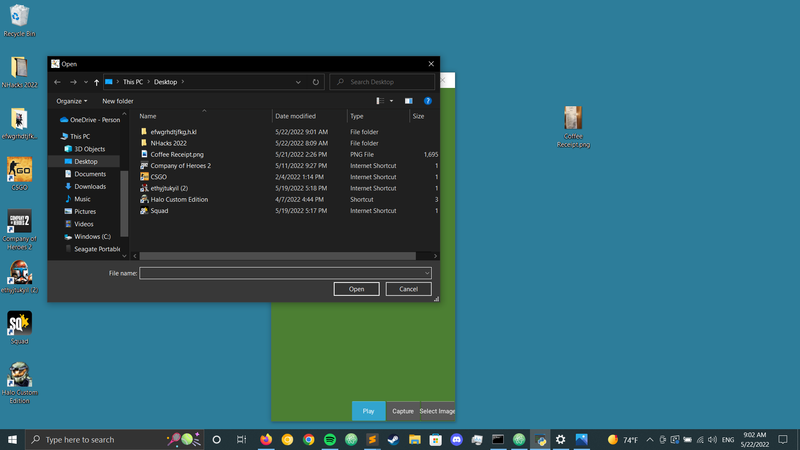Click the horizontal scrollbar in file list
This screenshot has height=450, width=800.
(x=277, y=256)
